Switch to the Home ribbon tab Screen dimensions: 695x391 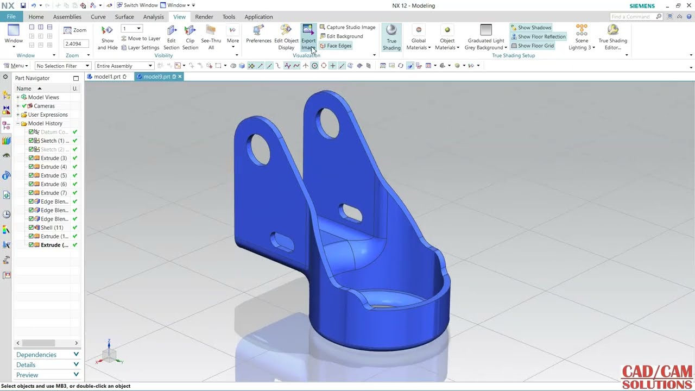pos(36,17)
